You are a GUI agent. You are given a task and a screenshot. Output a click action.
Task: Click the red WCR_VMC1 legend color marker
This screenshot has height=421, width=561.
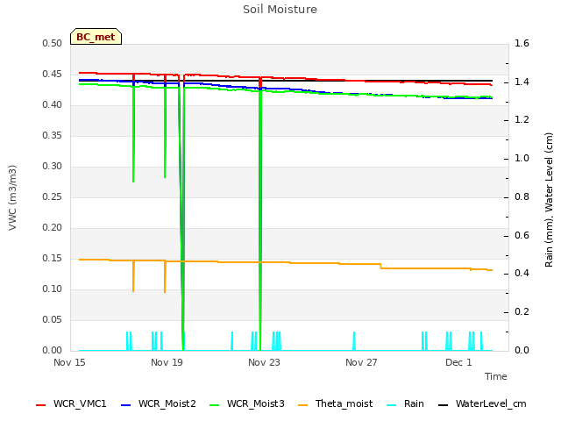click(41, 405)
